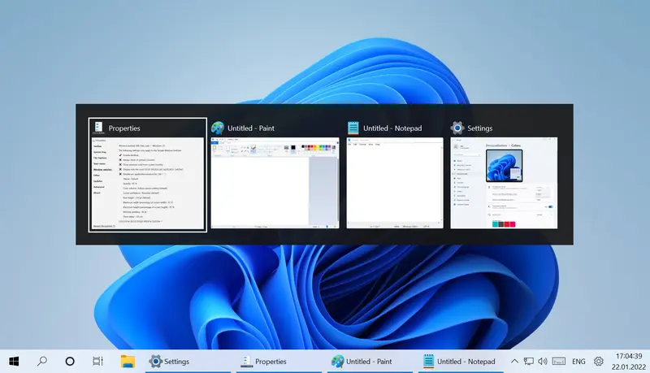Image resolution: width=650 pixels, height=373 pixels.
Task: Choose the Properties window preview in switcher
Action: pos(147,183)
